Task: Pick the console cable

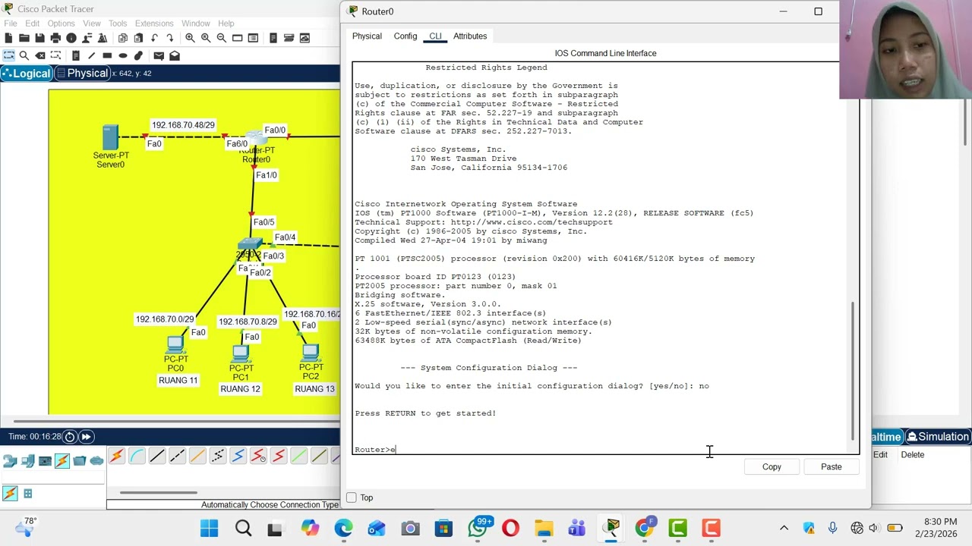Action: click(137, 456)
